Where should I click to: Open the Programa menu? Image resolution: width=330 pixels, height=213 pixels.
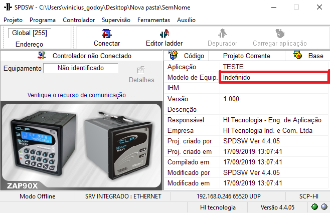point(43,20)
